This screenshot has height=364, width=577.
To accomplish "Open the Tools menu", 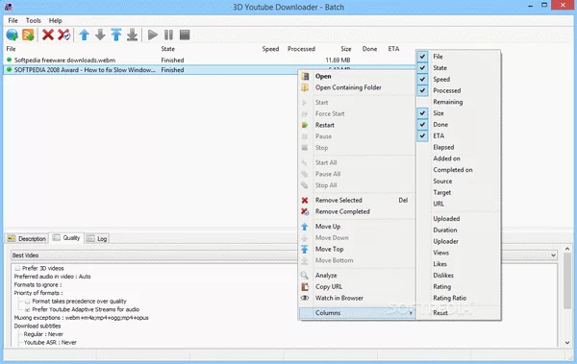I will [33, 20].
